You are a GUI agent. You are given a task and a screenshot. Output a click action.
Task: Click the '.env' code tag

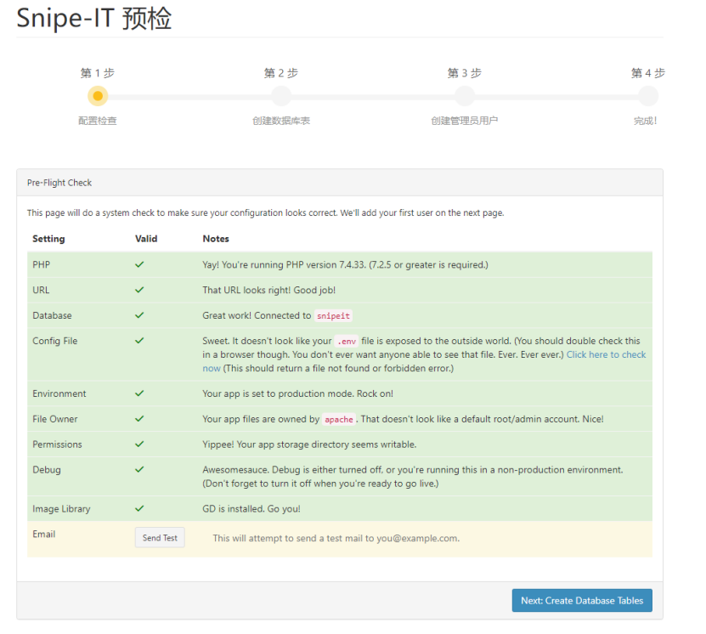(x=347, y=342)
